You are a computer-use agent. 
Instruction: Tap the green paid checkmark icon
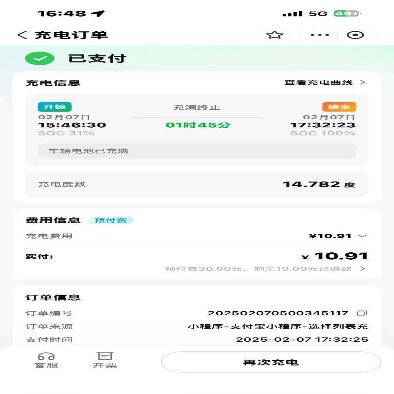point(40,58)
